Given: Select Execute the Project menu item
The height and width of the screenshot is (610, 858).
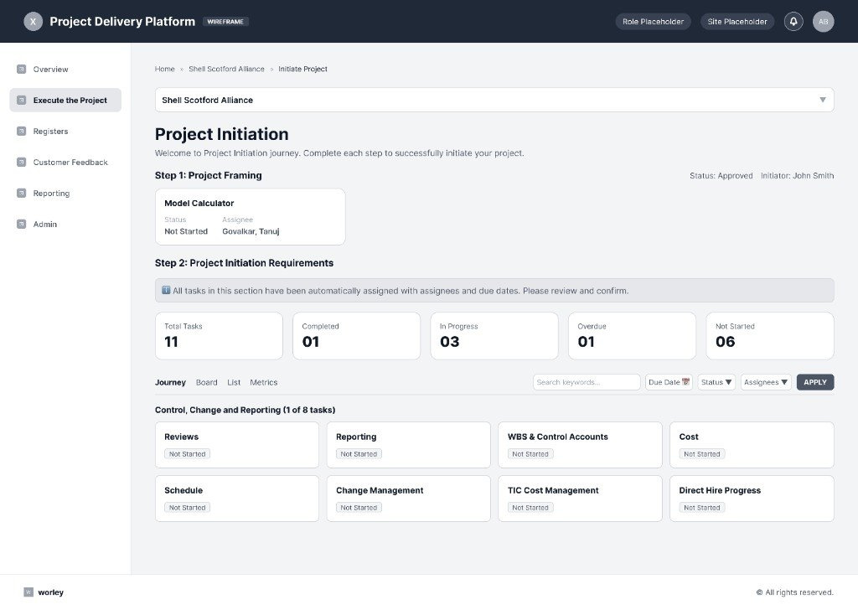Looking at the screenshot, I should [65, 100].
